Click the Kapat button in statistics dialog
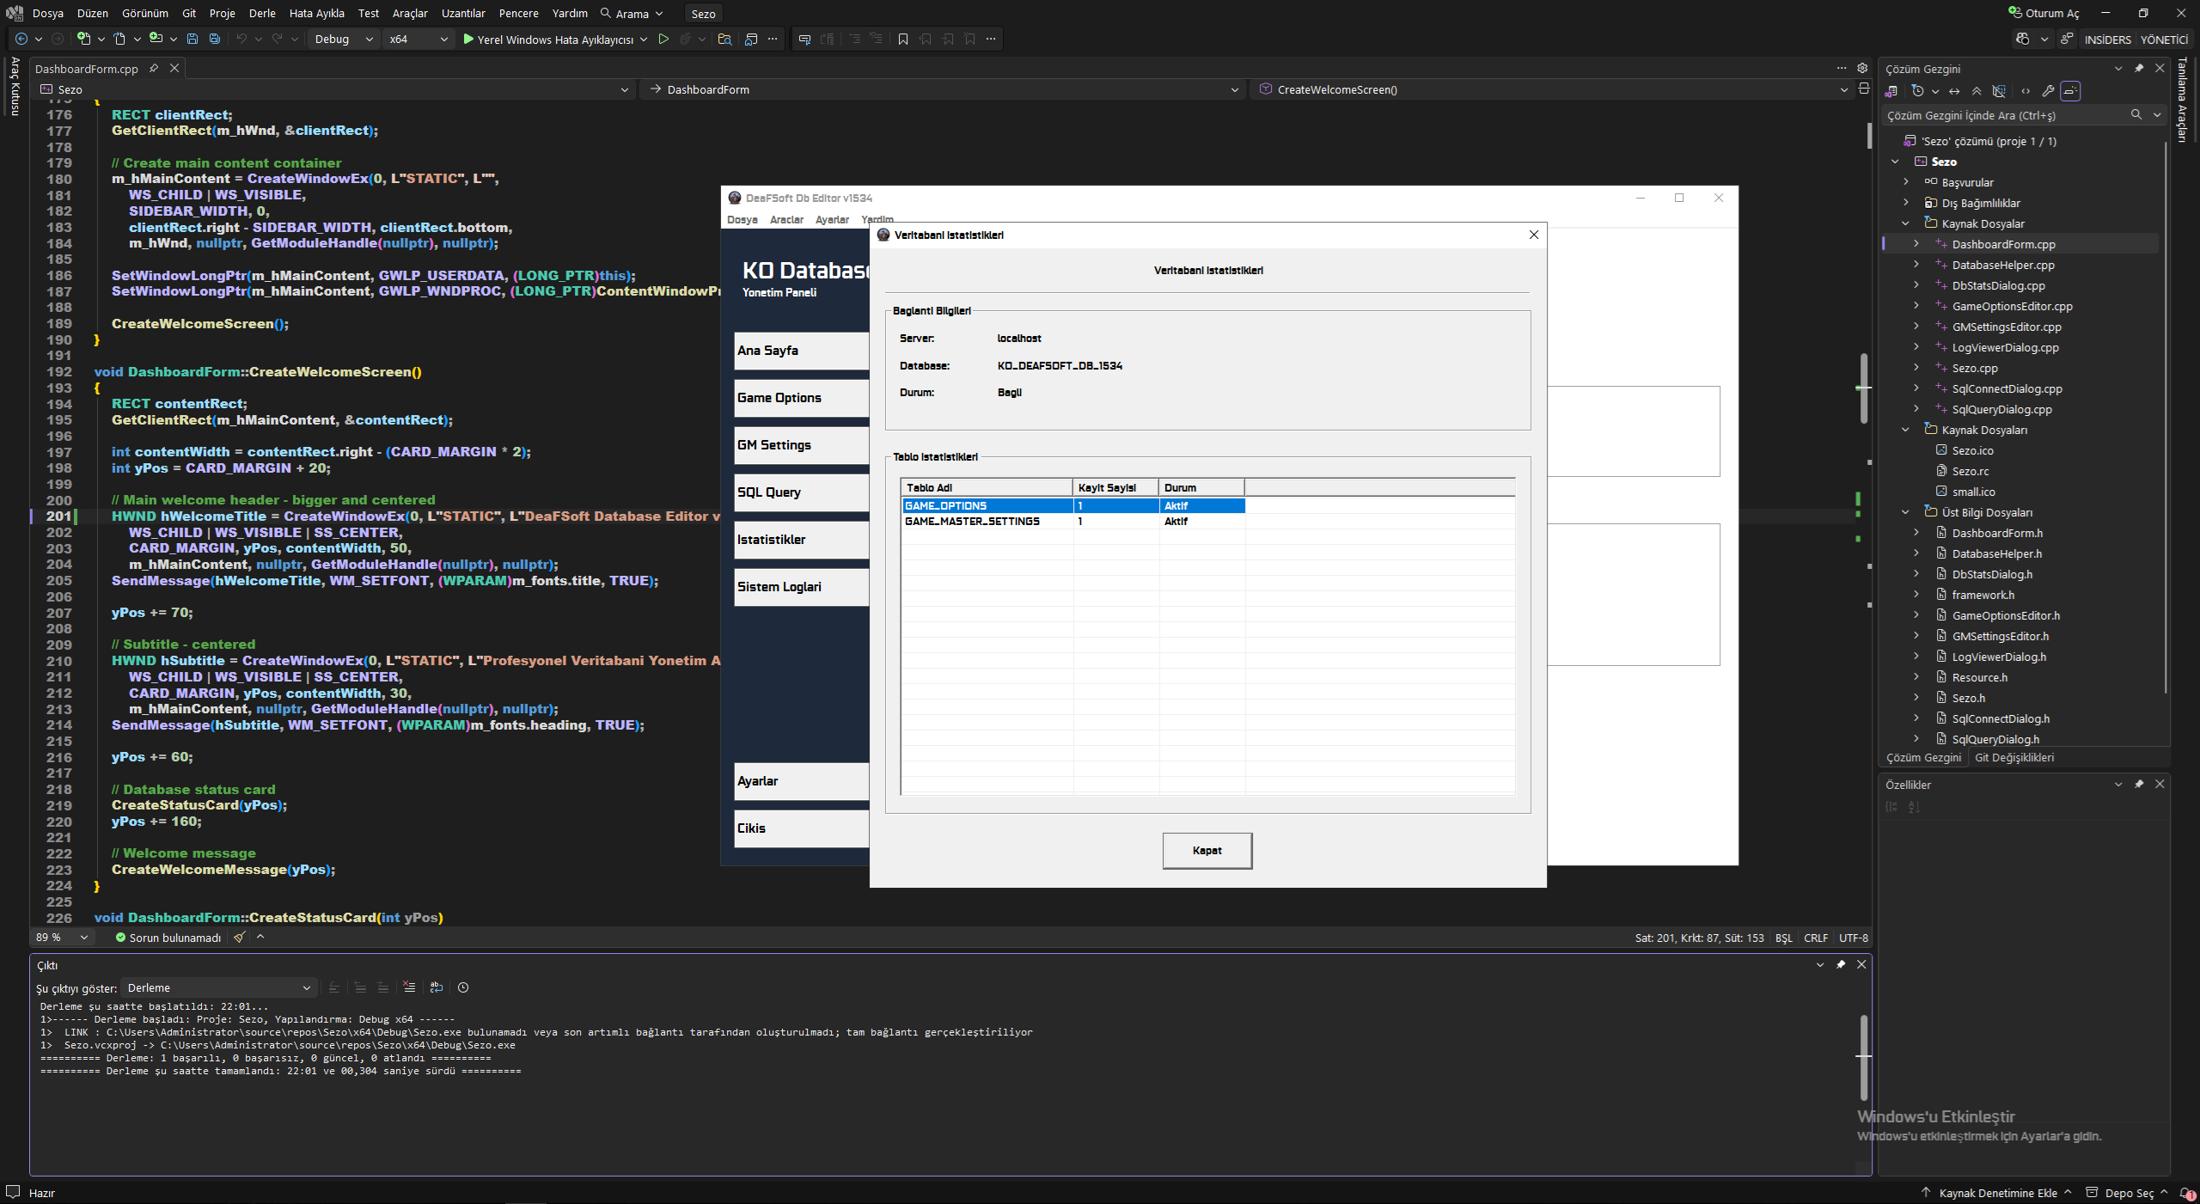This screenshot has width=2200, height=1204. (1207, 851)
